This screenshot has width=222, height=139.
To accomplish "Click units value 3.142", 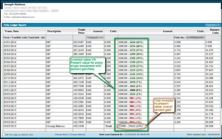I will [x=177, y=62].
